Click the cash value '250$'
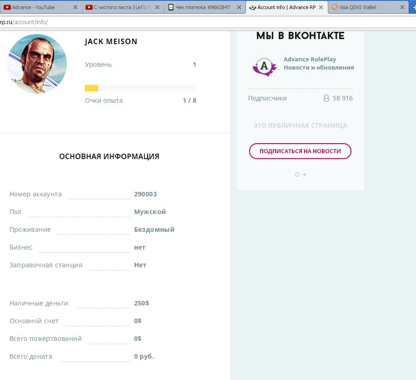 pos(141,303)
